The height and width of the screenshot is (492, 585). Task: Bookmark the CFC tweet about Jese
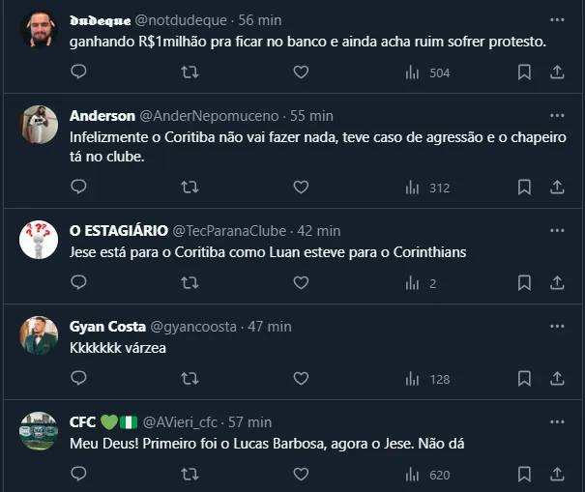524,474
